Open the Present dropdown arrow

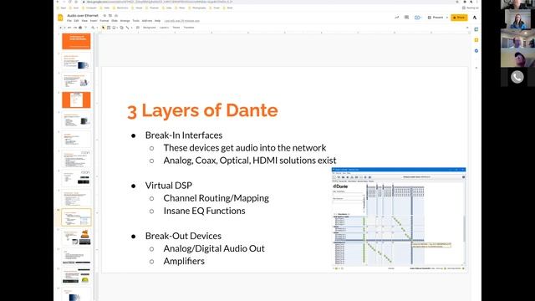click(447, 18)
